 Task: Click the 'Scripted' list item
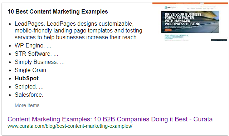(29, 87)
